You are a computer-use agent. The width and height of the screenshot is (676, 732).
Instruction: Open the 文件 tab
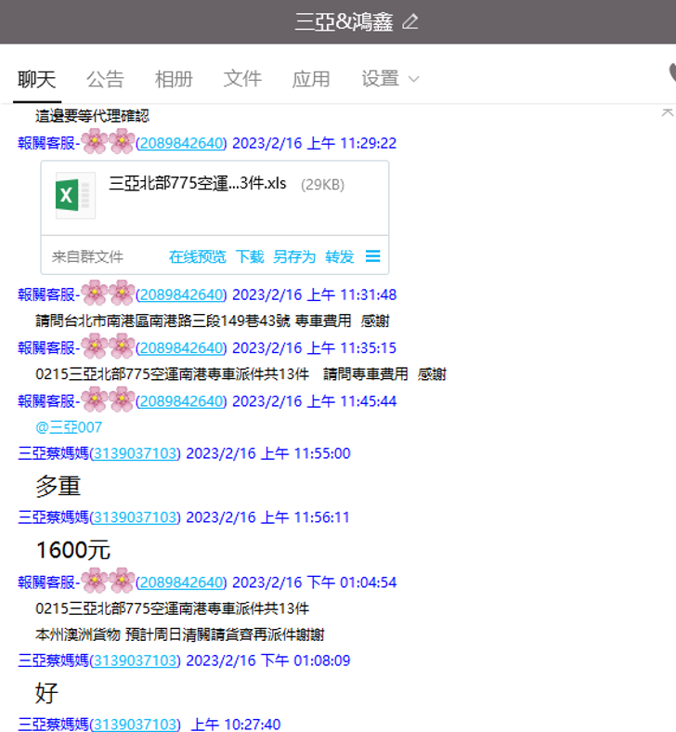[242, 79]
